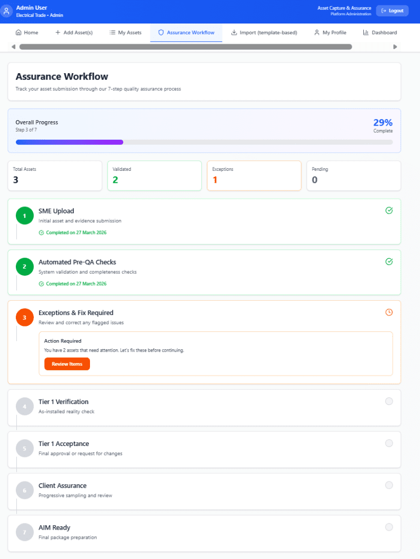This screenshot has height=559, width=420.
Task: Open Import (template-based) tab
Action: 264,32
